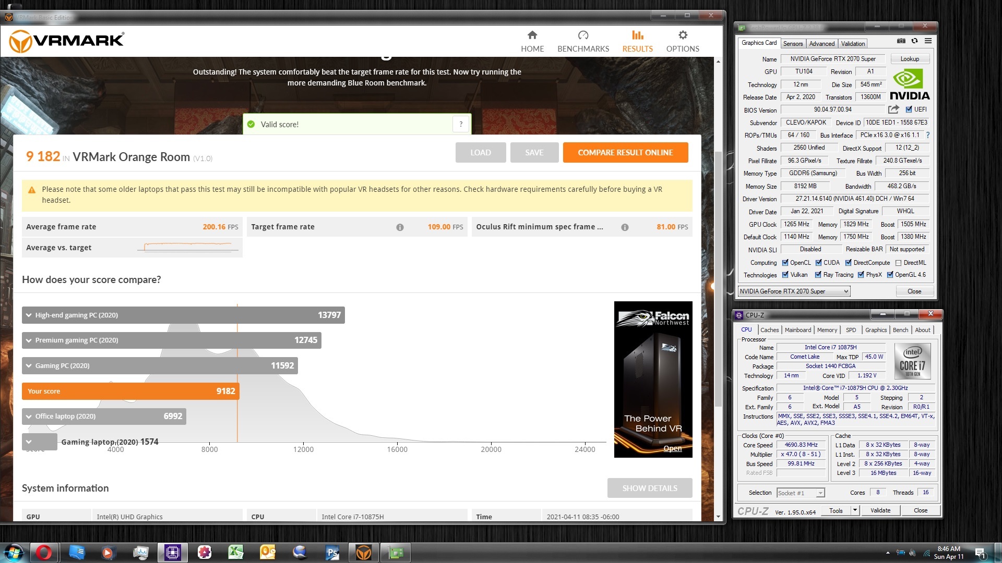Click the BIOS export share icon in GPU-Z
Viewport: 1002px width, 563px height.
coord(893,109)
